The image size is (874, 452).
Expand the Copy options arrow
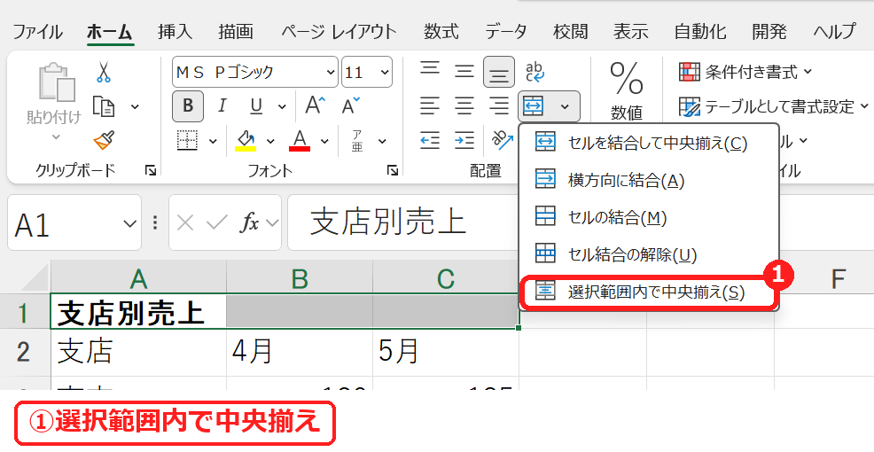click(135, 106)
